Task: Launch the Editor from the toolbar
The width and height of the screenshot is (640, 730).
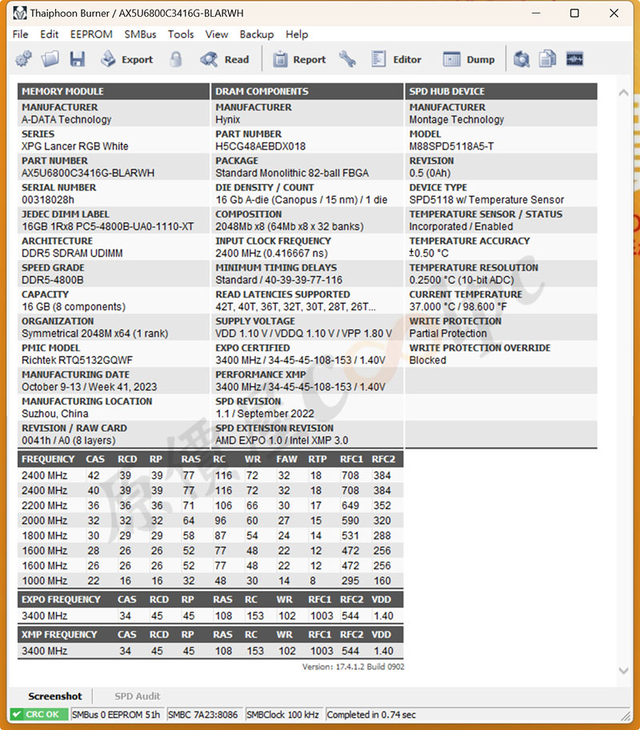Action: coord(396,59)
